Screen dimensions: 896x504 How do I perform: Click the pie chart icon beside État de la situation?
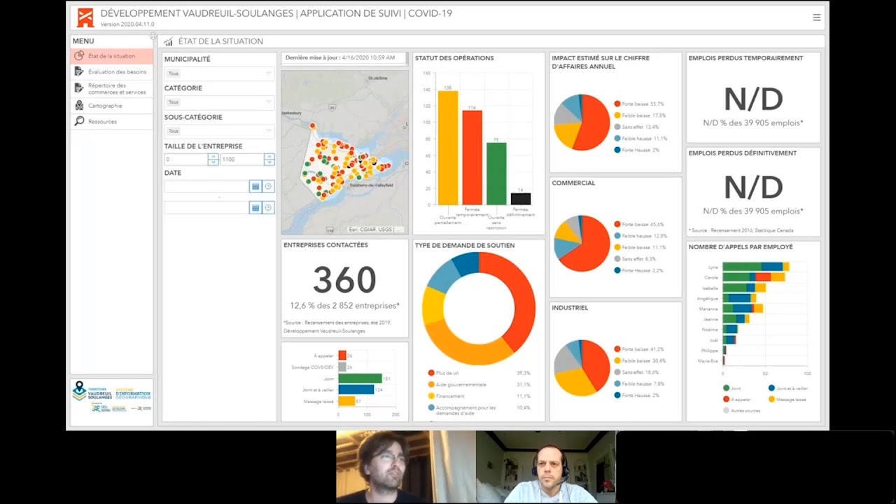[x=79, y=56]
